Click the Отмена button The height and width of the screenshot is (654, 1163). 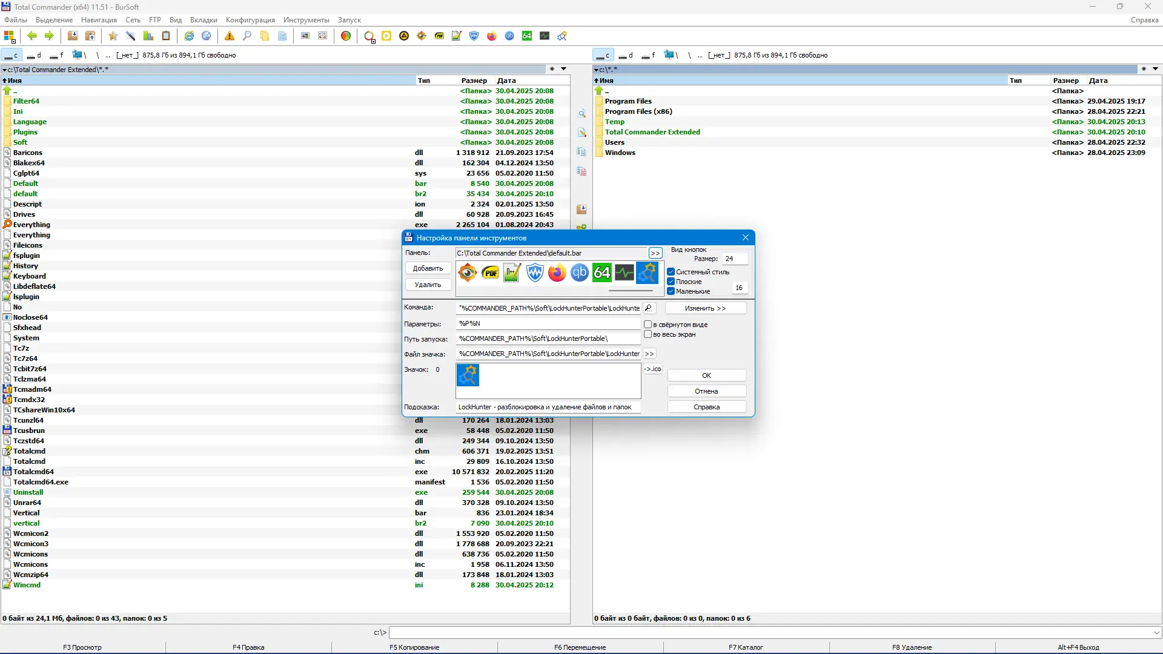coord(706,390)
